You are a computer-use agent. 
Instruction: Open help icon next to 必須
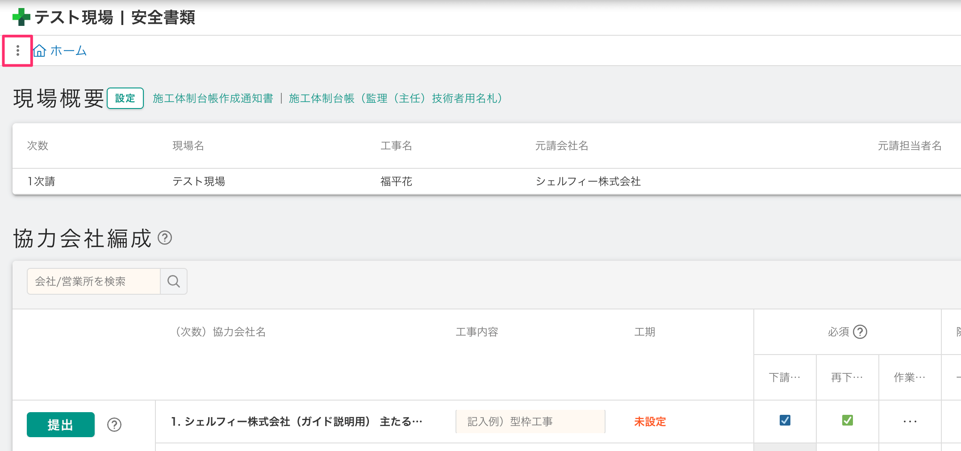point(860,332)
